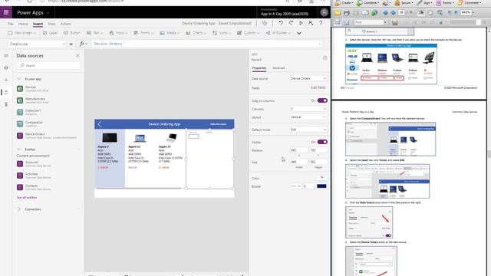Select the Insert ribbon tab
Screen dimensions: 491x276
38,24
